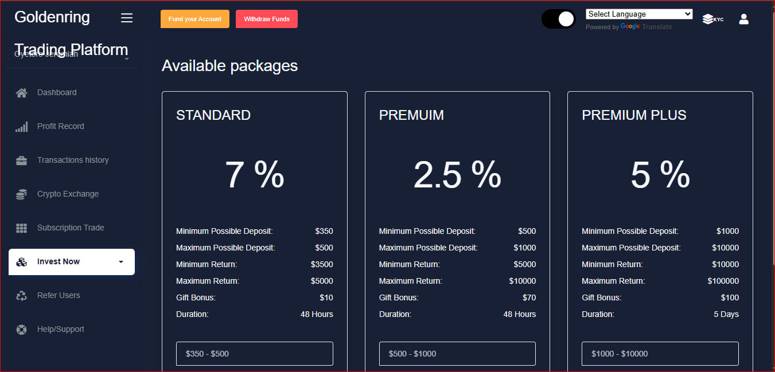Open Transactions history via its briefcase icon
This screenshot has height=372, width=775.
21,160
